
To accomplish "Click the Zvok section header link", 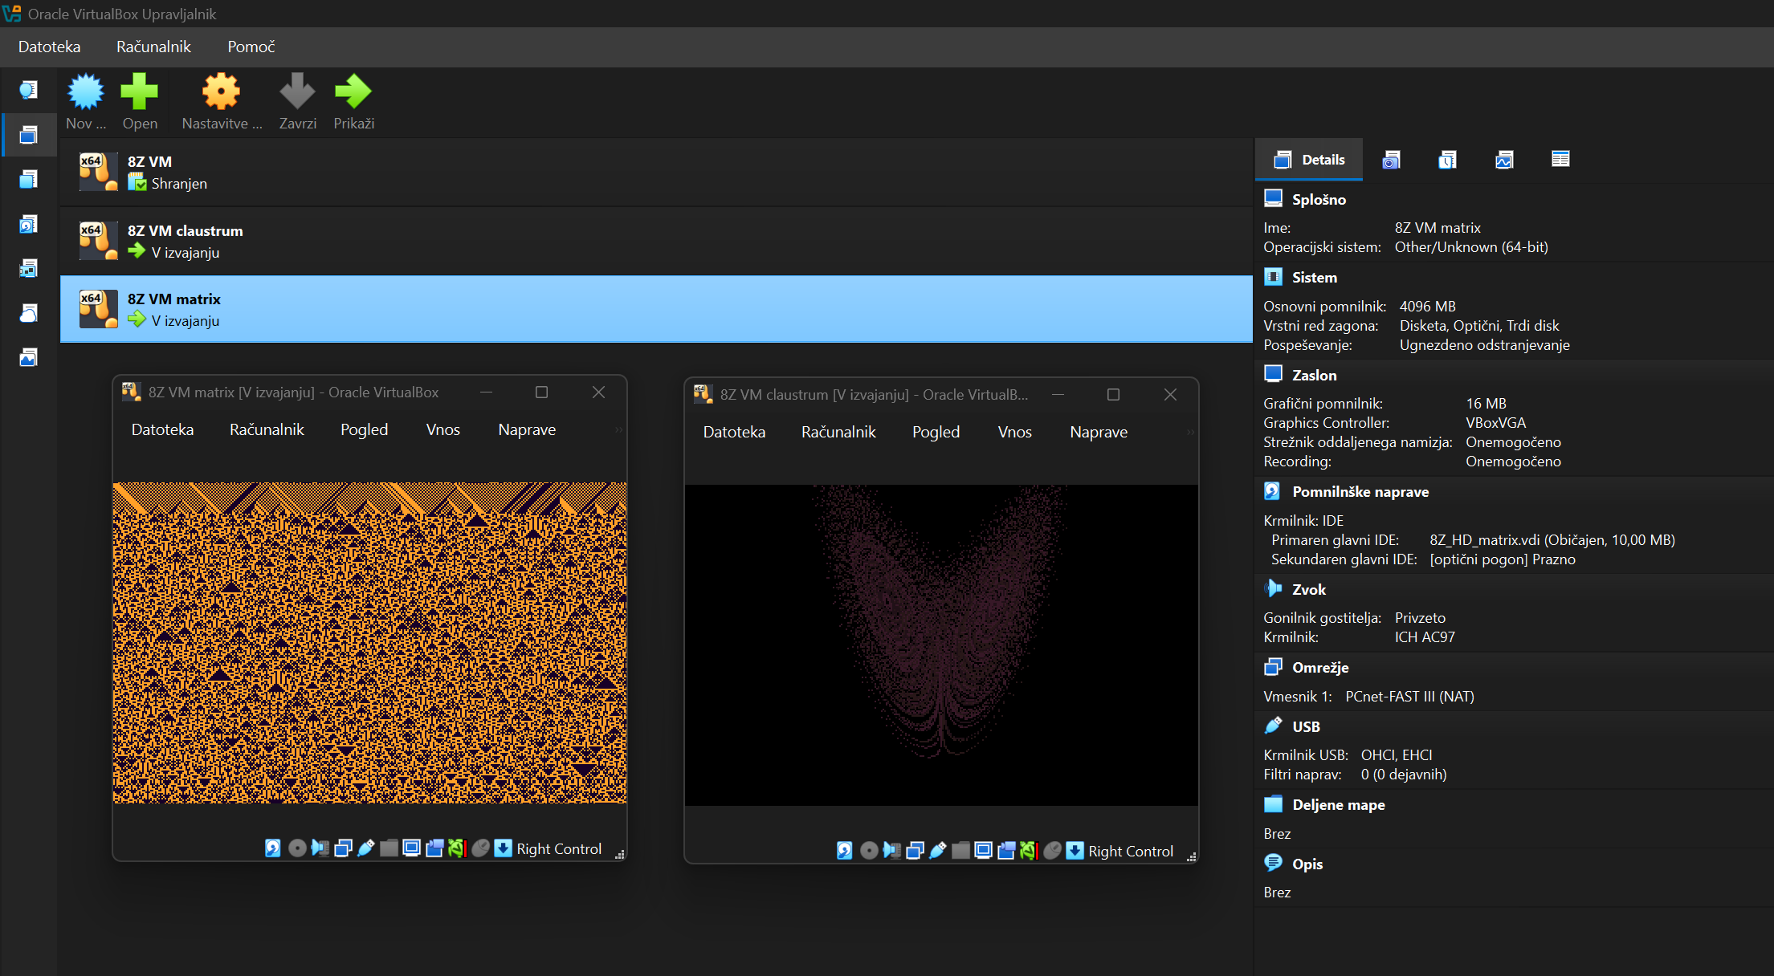I will coord(1309,589).
